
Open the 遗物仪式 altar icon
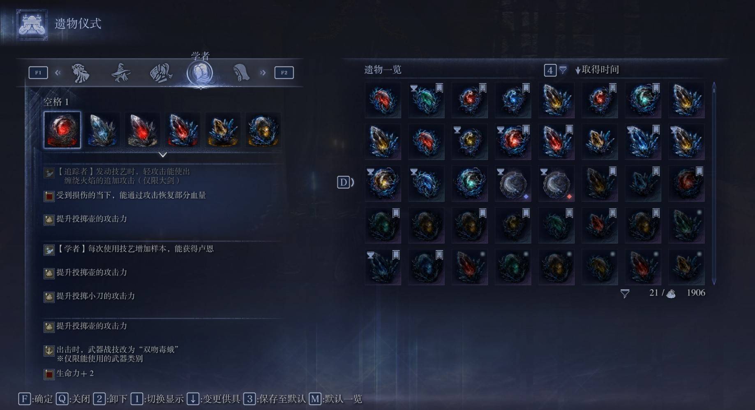pyautogui.click(x=32, y=25)
